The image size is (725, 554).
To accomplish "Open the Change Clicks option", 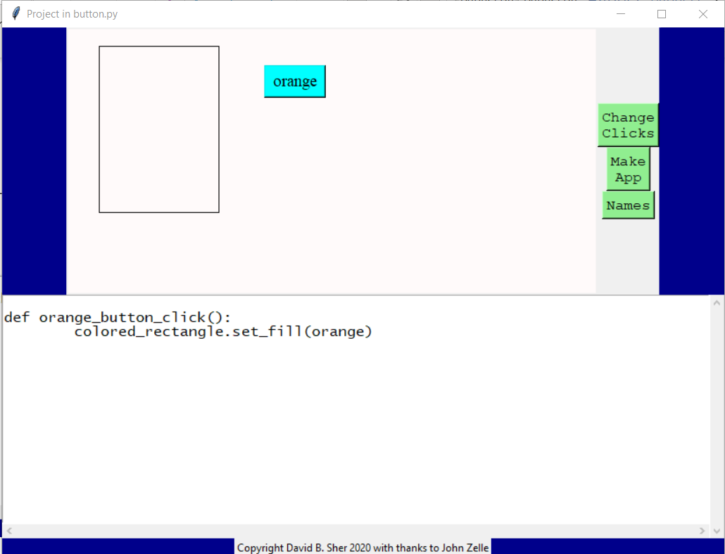I will pos(628,125).
